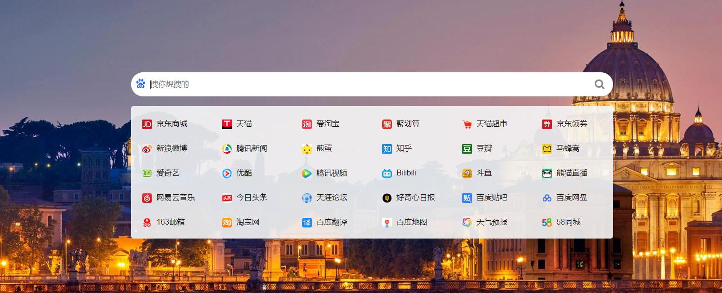The width and height of the screenshot is (722, 293).
Task: Go to 爱淘宝 link
Action: coord(328,124)
